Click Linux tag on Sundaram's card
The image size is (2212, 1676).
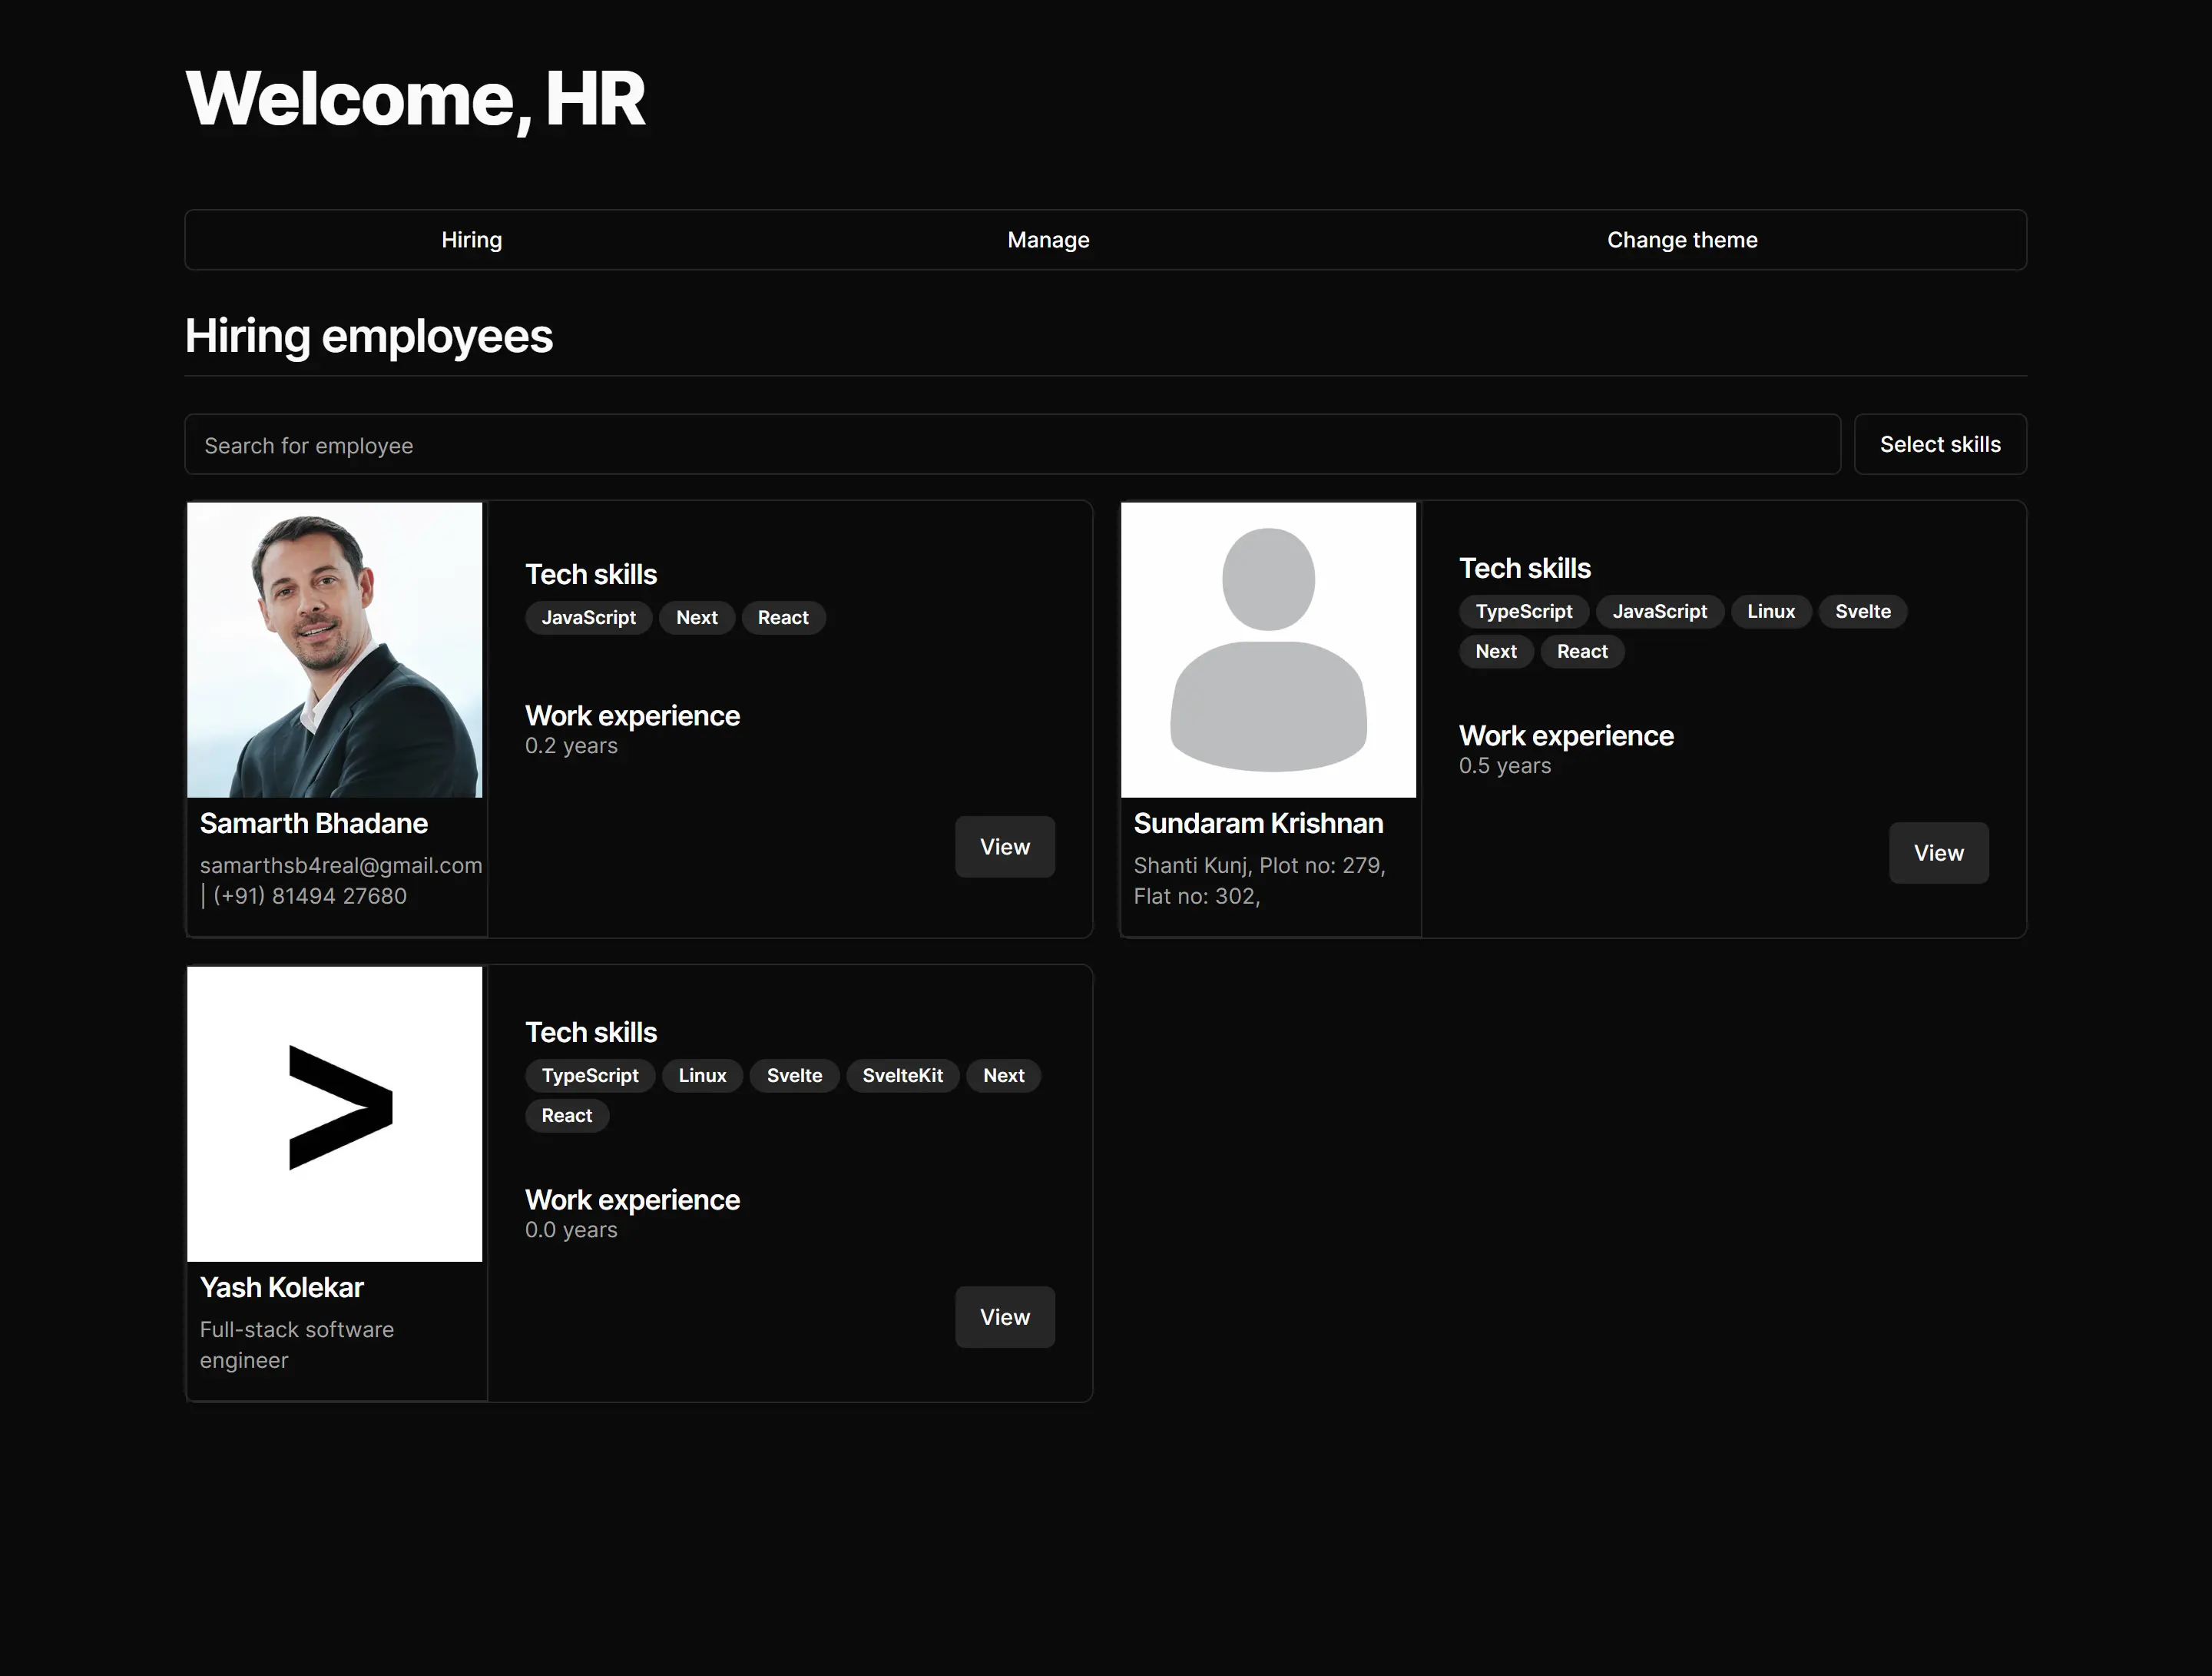[x=1770, y=612]
